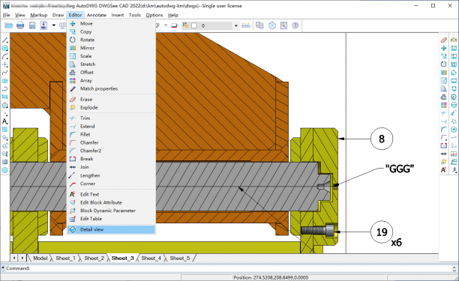This screenshot has width=459, height=281.
Task: Choose Edit Block Attribute from the Editor menu
Action: click(111, 202)
